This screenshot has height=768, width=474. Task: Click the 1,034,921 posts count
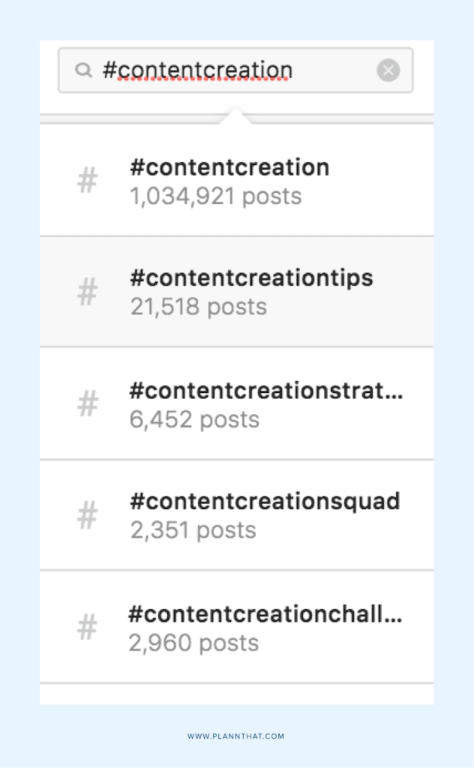click(216, 196)
